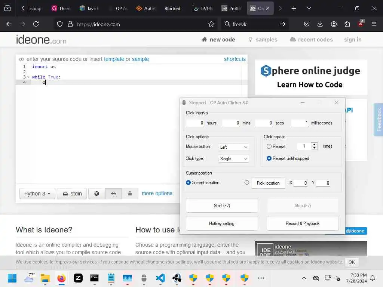Open the tracking protection shield icon
383x287 pixels.
pos(60,24)
